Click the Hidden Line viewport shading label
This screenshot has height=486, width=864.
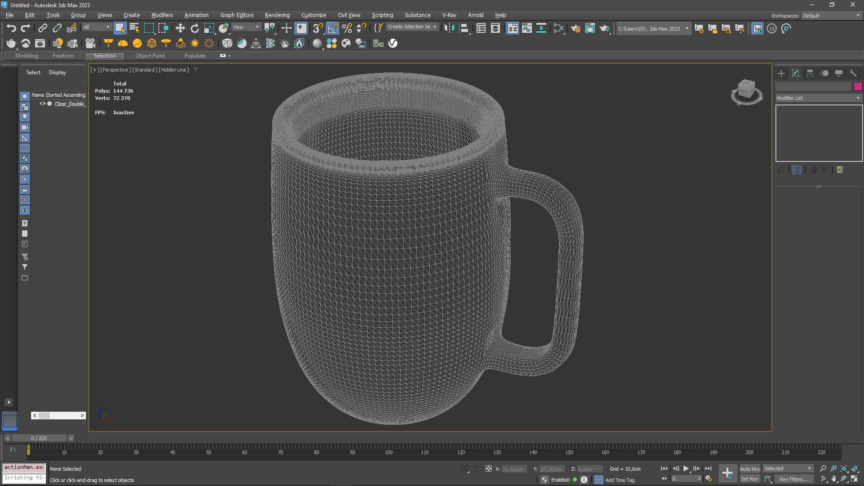click(174, 70)
